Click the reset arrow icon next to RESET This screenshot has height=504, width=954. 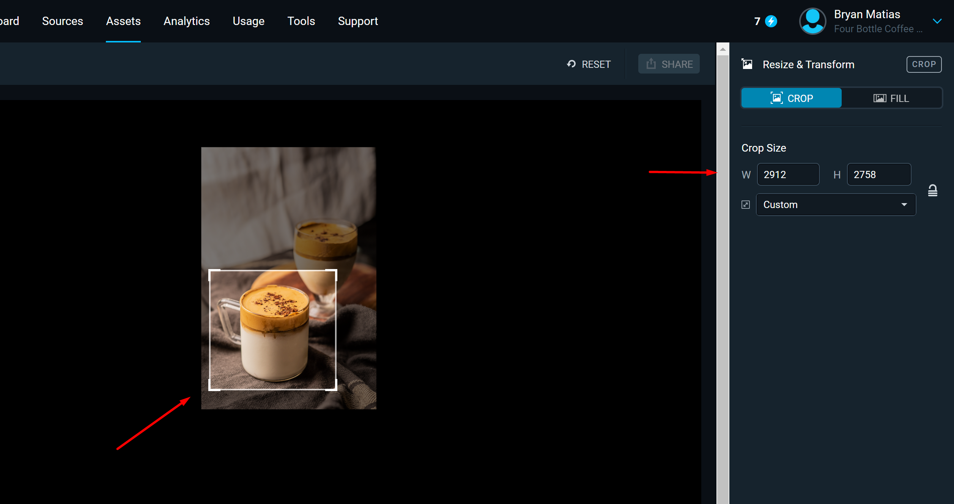pyautogui.click(x=571, y=64)
